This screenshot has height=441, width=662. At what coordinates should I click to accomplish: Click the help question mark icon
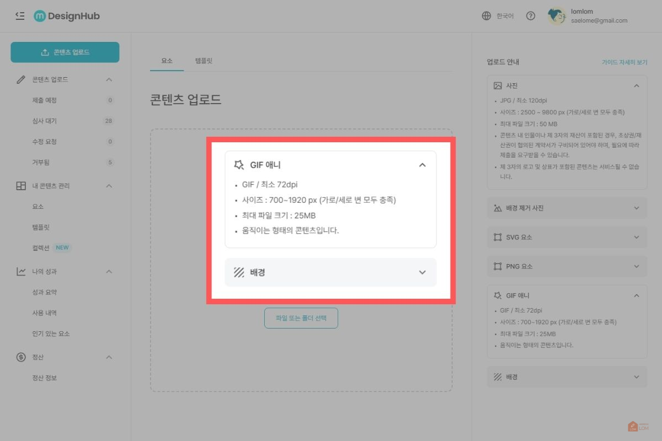[x=530, y=16]
